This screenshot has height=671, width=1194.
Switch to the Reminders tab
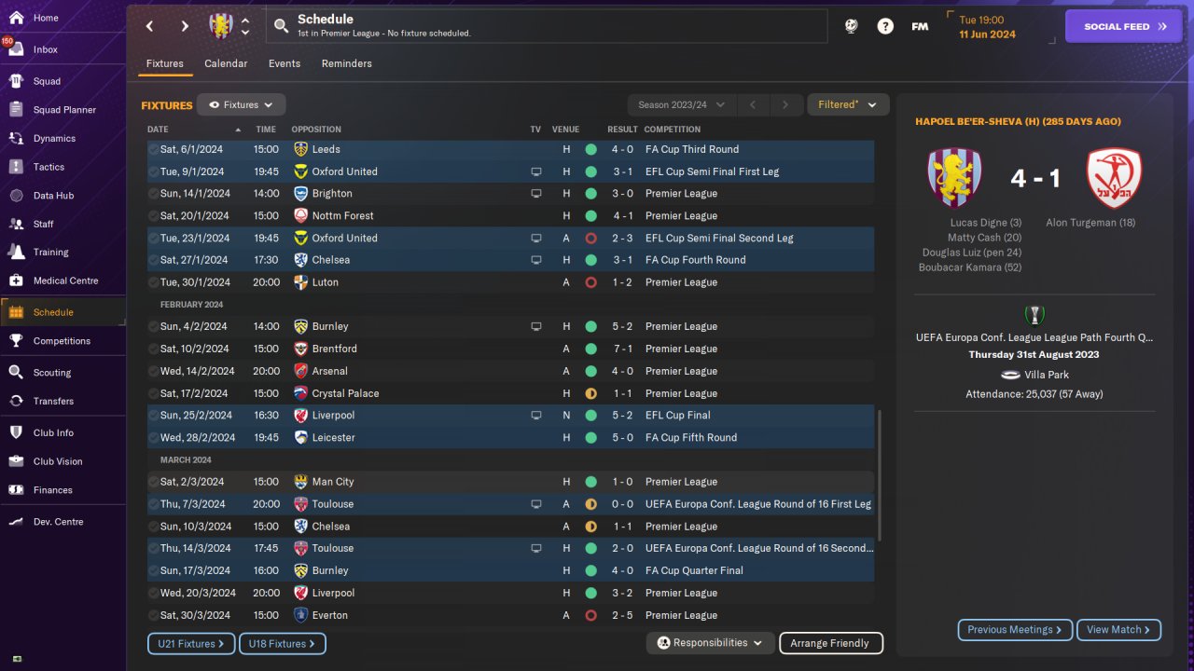[x=346, y=63]
